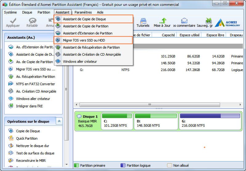The image size is (246, 171).
Task: Click As. de Copie de Partition sidebar icon
Action: [x=11, y=62]
